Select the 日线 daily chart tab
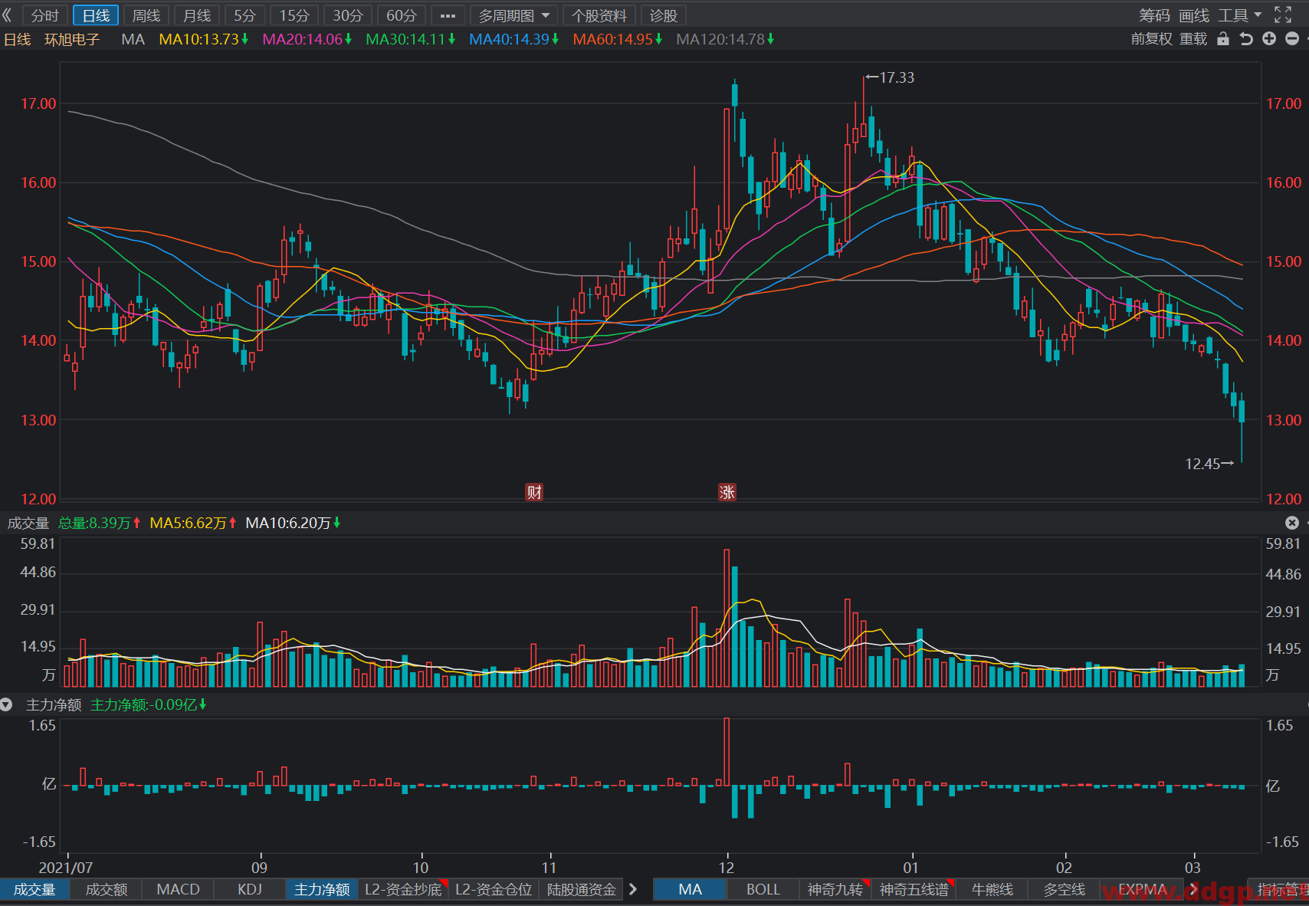 point(96,15)
